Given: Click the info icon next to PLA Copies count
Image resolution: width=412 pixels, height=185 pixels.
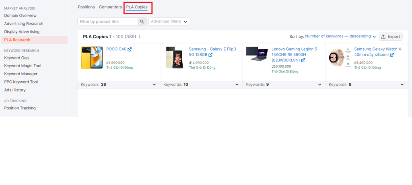Looking at the screenshot, I should pos(140,37).
